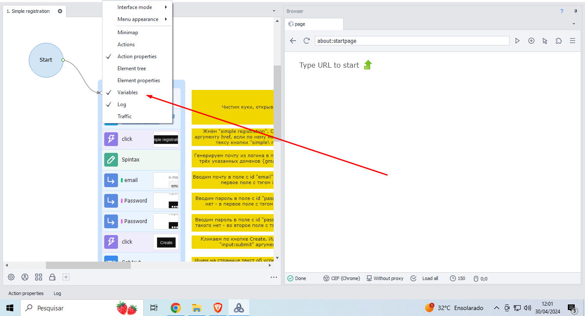This screenshot has height=316, width=585.
Task: Click the lightning icon of the Create click action
Action: (x=111, y=242)
